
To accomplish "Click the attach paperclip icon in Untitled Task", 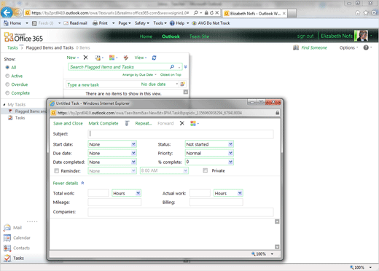I will pos(127,123).
